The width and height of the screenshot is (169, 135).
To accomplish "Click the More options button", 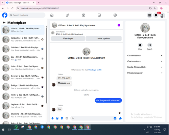I will [x=103, y=38].
